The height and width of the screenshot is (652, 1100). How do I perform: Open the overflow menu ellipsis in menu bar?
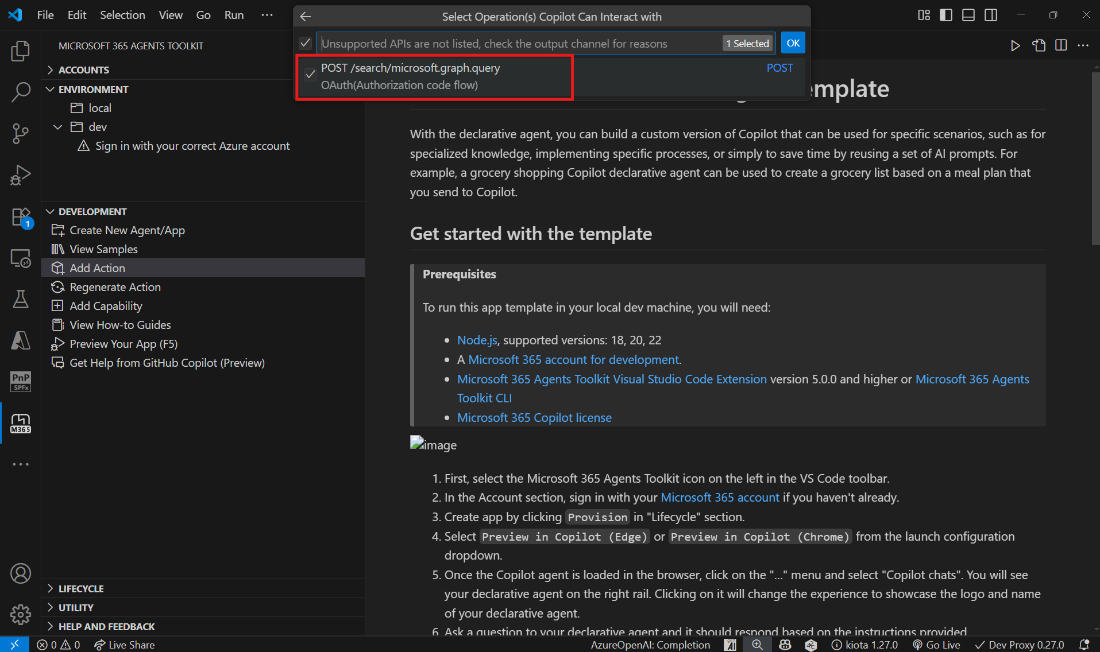[267, 15]
